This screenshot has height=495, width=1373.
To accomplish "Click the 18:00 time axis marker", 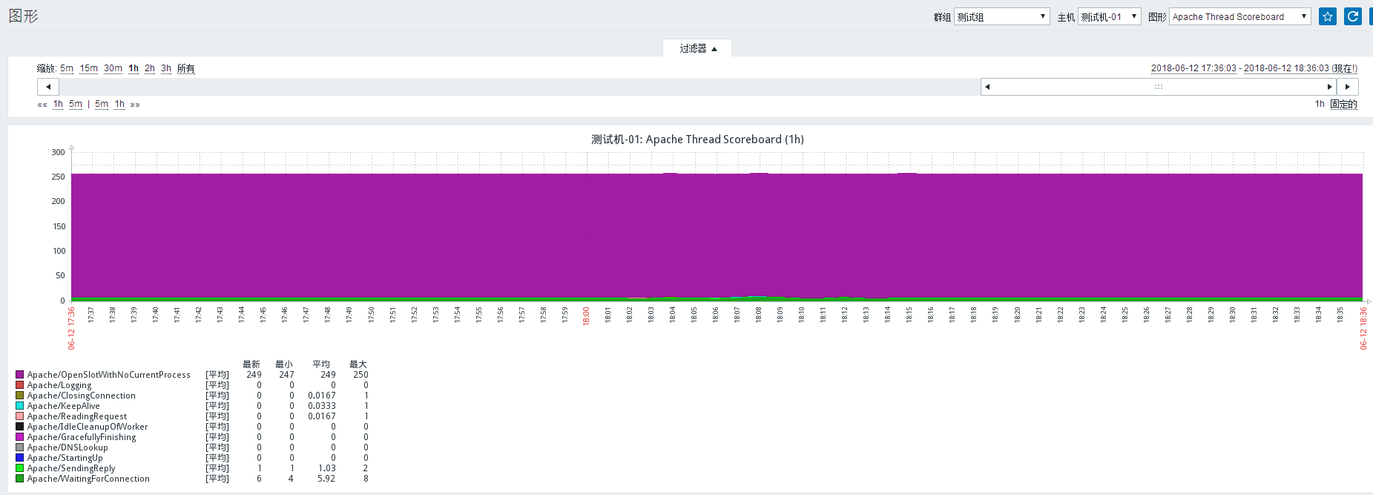I will point(586,316).
